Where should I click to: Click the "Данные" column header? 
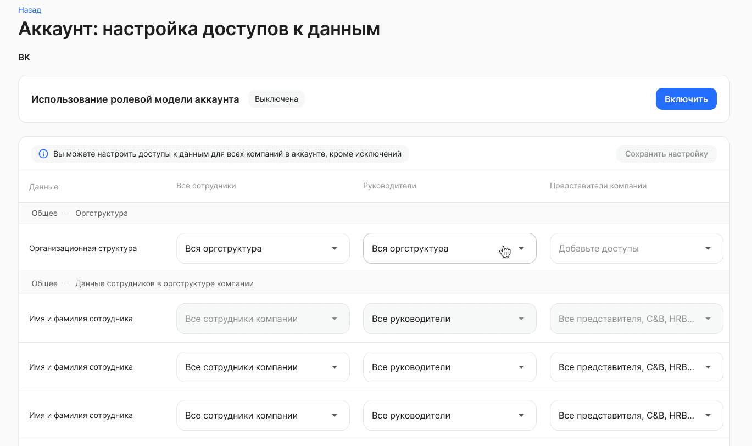43,186
